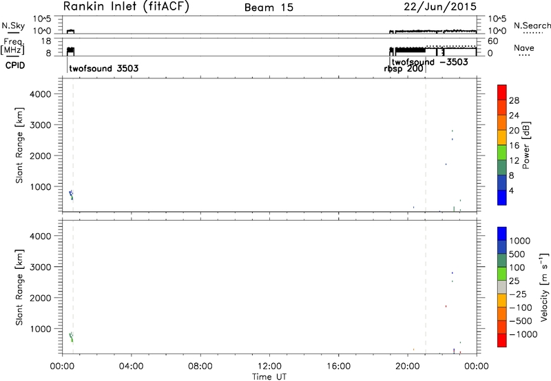Click the Power panel 'Slant Range [km]' label
Image resolution: width=551 pixels, height=381 pixels.
tap(19, 145)
